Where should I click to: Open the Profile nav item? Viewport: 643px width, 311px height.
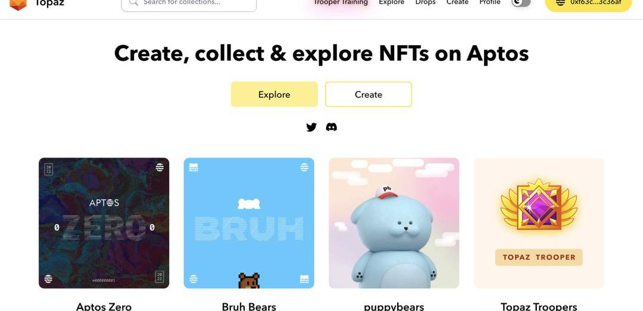(x=489, y=2)
